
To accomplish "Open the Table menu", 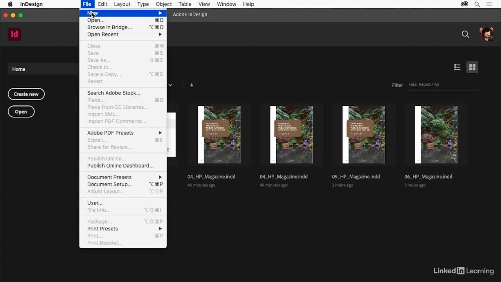I will 185,4.
